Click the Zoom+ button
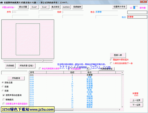Viewport: 148px width, 113px height. 34,7
